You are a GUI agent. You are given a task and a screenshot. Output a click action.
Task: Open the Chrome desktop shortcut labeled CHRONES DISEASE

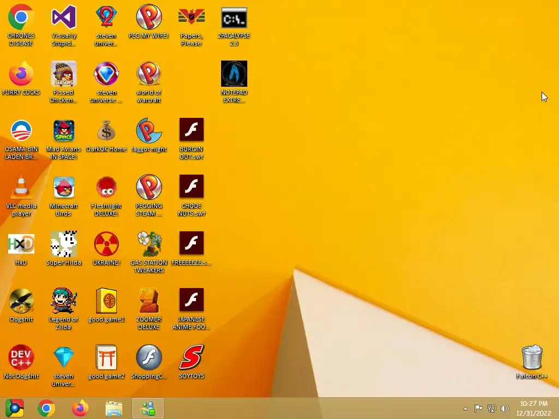click(x=21, y=17)
